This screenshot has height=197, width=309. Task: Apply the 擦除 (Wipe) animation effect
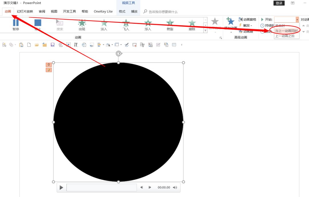point(192,25)
